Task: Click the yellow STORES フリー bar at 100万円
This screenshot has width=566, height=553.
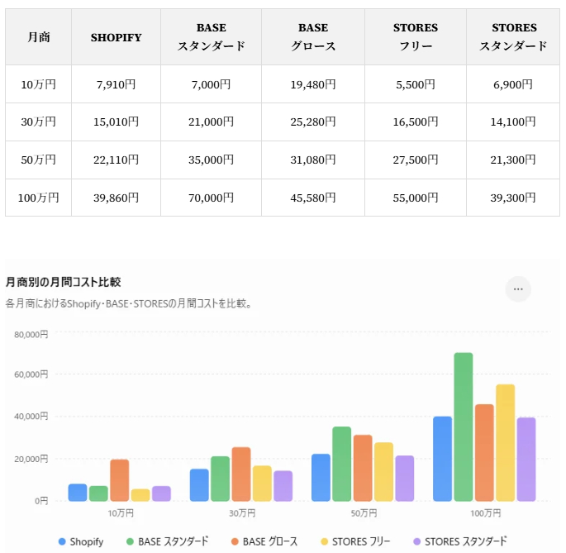Action: pyautogui.click(x=505, y=443)
